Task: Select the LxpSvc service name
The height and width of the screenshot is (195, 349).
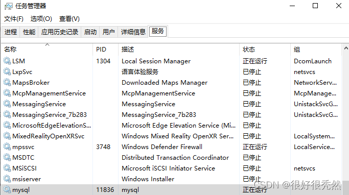Action: coord(22,72)
